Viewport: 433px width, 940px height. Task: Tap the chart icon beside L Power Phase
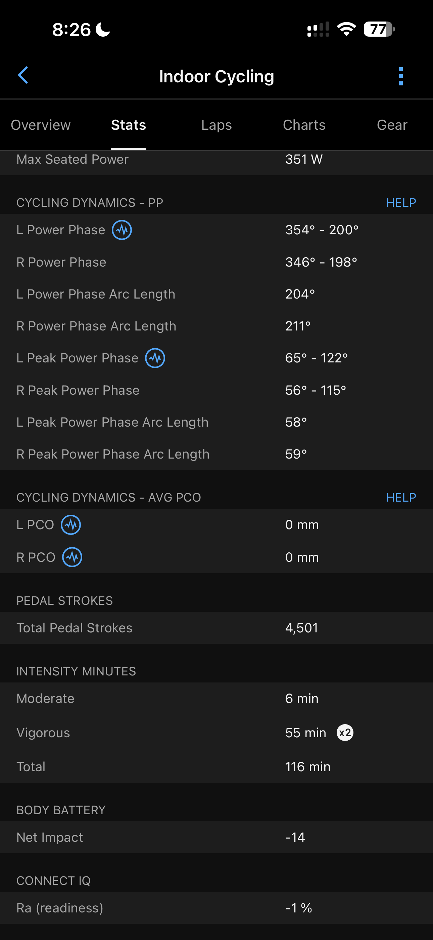point(122,230)
